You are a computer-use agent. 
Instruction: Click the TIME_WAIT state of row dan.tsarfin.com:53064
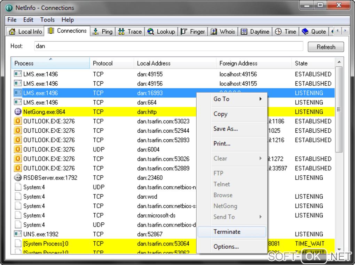click(309, 243)
